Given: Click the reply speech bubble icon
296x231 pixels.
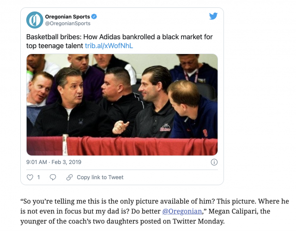Looking at the screenshot, I should pos(53,177).
